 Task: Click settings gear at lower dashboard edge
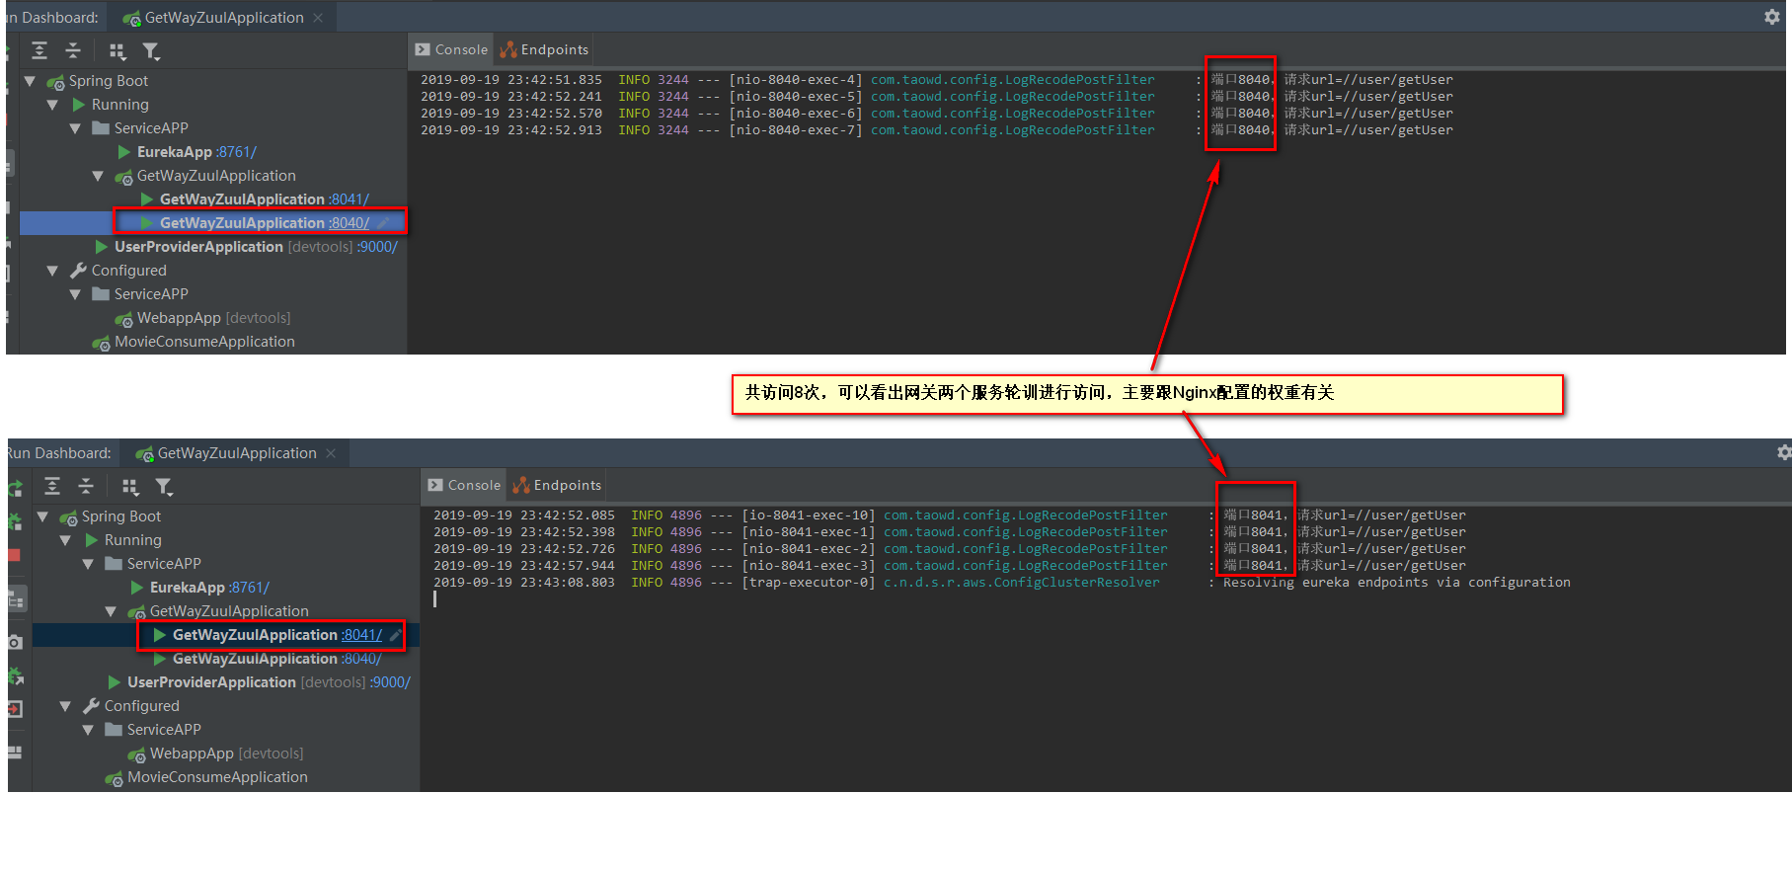[x=1784, y=452]
